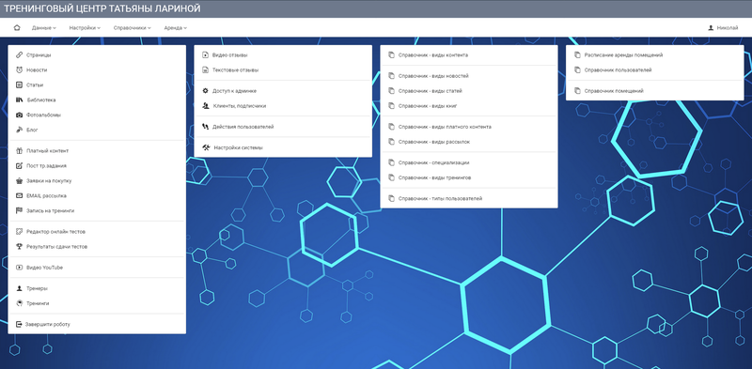
Task: Click the tools icon beside Настройки системы
Action: tap(206, 147)
